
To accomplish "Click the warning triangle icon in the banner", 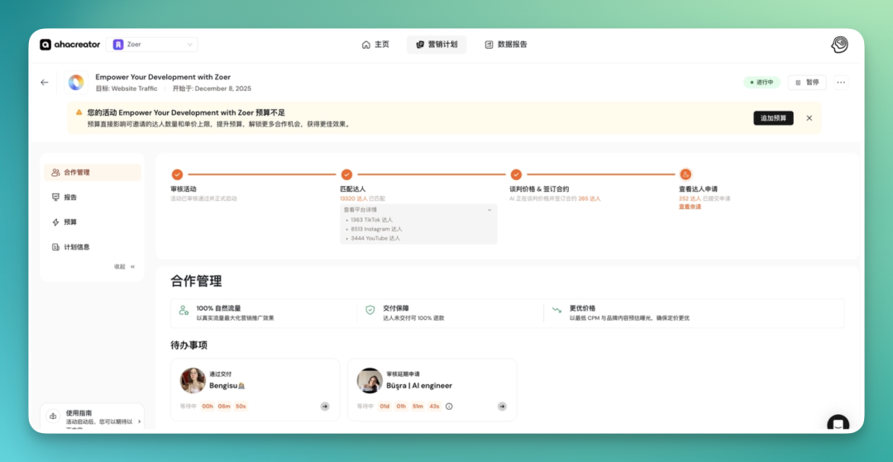I will coord(79,112).
